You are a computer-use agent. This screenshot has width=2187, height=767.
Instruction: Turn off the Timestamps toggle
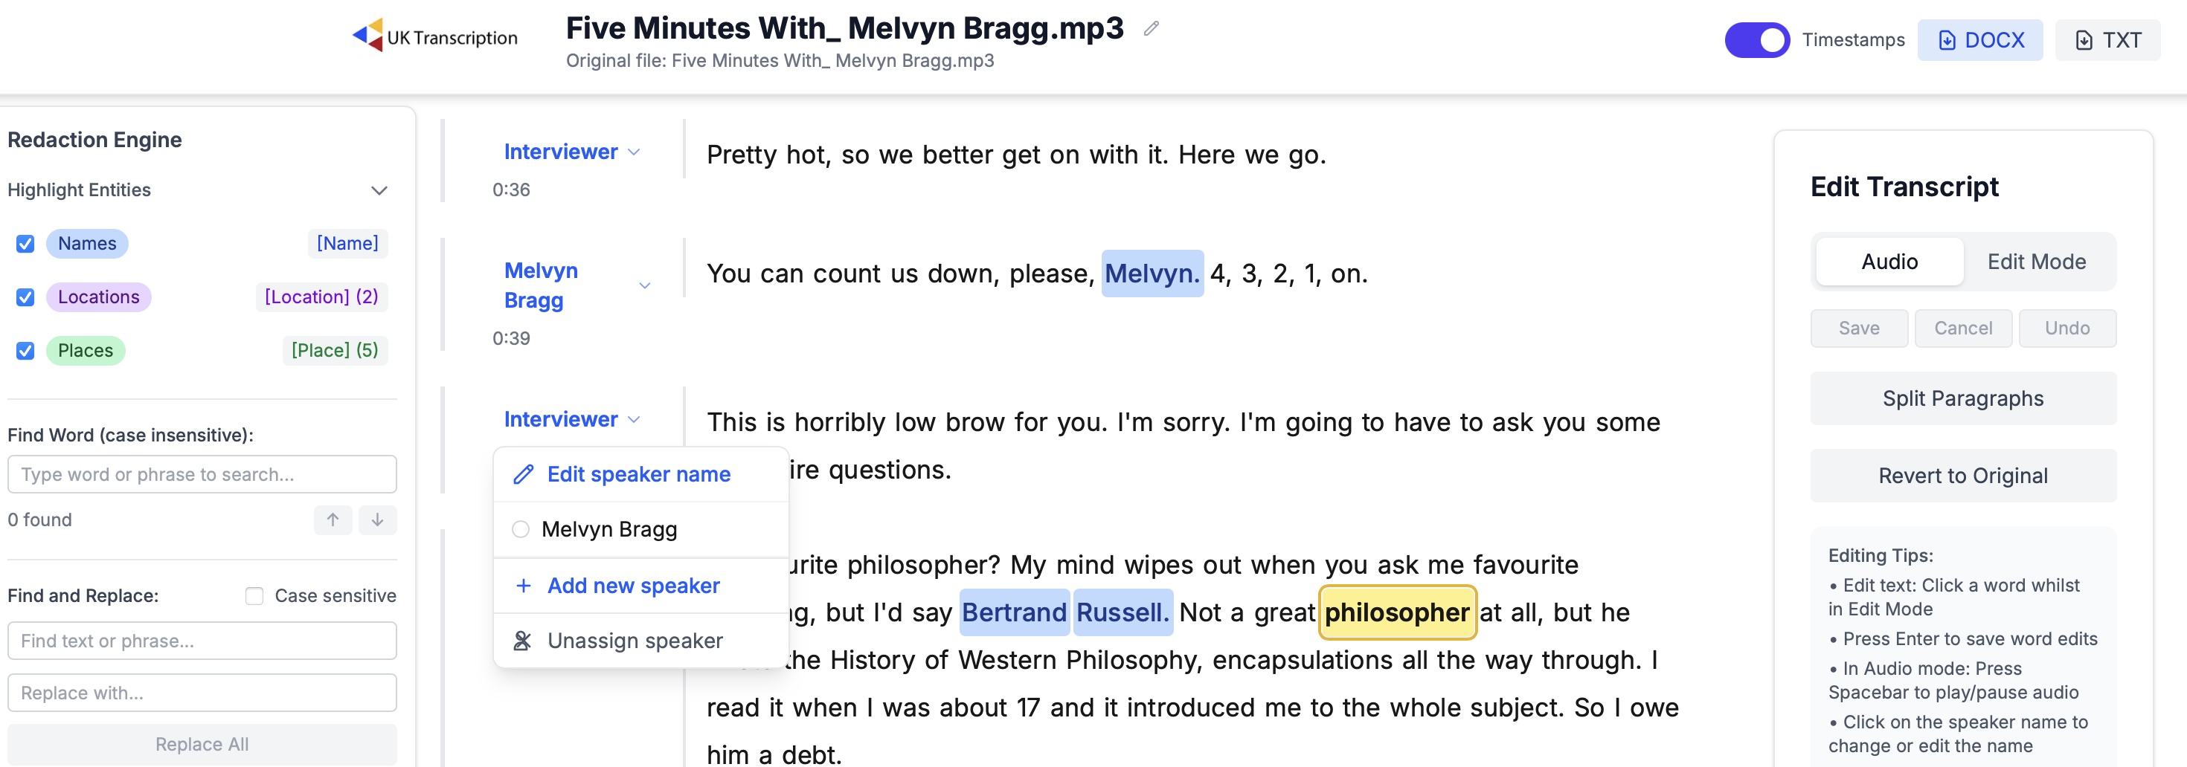tap(1756, 40)
